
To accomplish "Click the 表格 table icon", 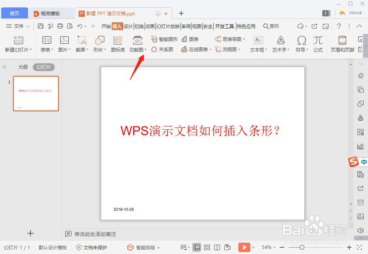I will click(47, 40).
